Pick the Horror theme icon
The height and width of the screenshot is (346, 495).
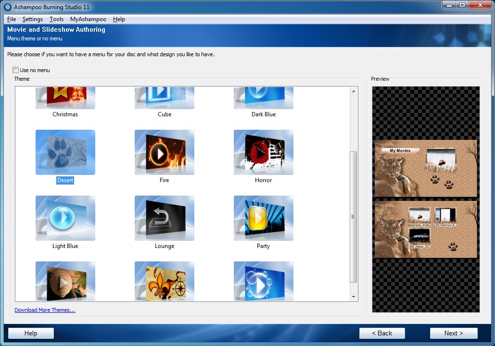click(x=264, y=152)
